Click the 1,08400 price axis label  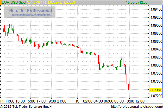(156, 49)
